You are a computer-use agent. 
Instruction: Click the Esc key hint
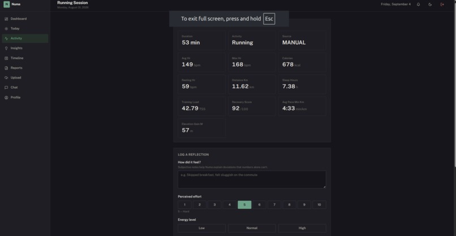tap(269, 19)
